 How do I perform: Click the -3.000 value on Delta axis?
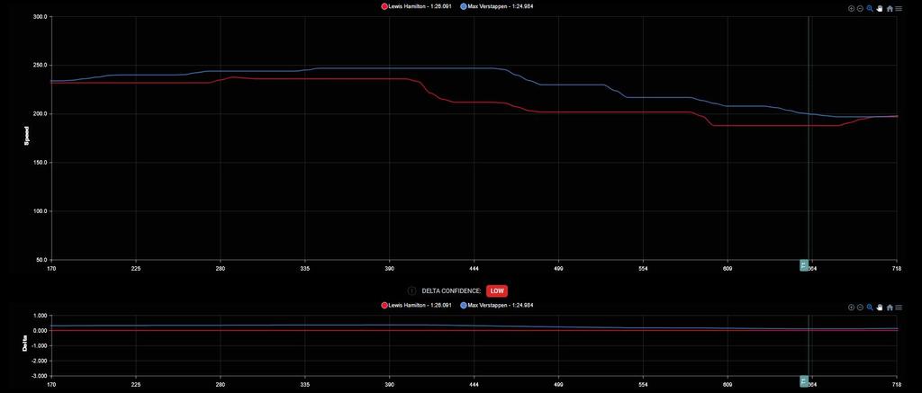pos(40,376)
